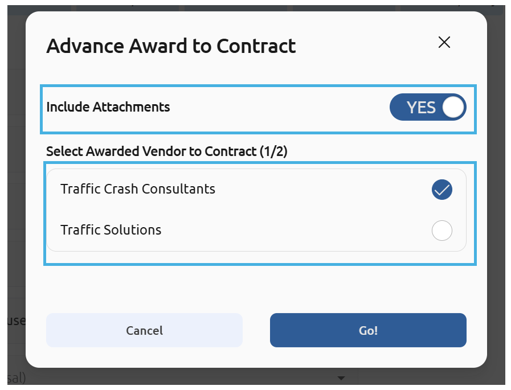511x390 pixels.
Task: Click the Traffic Crash Consultants vendor name
Action: click(138, 189)
